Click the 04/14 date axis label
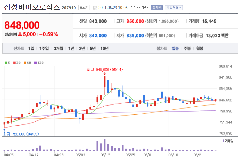Viewport: 238px width, 162px height. tap(34, 155)
